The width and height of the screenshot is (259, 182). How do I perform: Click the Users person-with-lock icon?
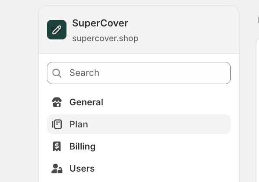[x=57, y=169]
